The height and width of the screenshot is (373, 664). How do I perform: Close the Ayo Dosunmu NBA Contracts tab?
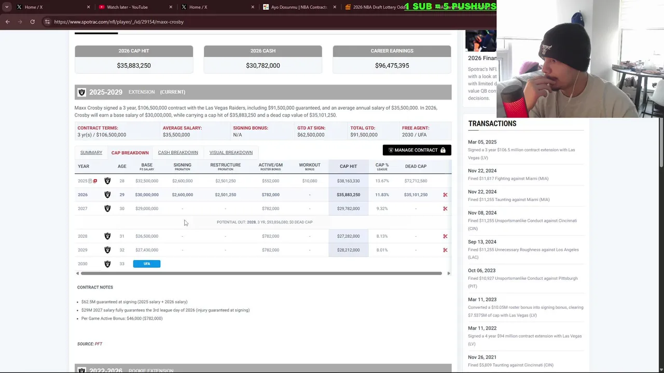pyautogui.click(x=335, y=7)
